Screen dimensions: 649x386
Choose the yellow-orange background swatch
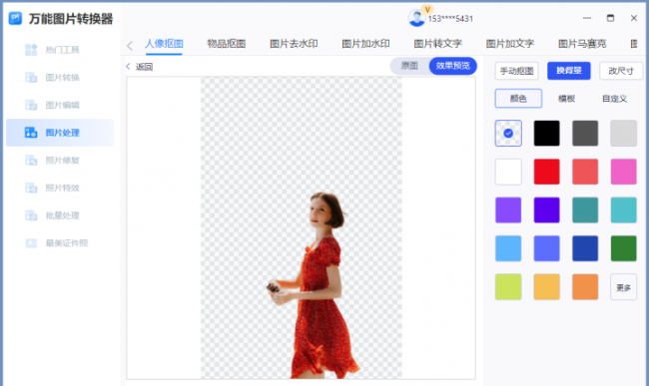pyautogui.click(x=547, y=287)
